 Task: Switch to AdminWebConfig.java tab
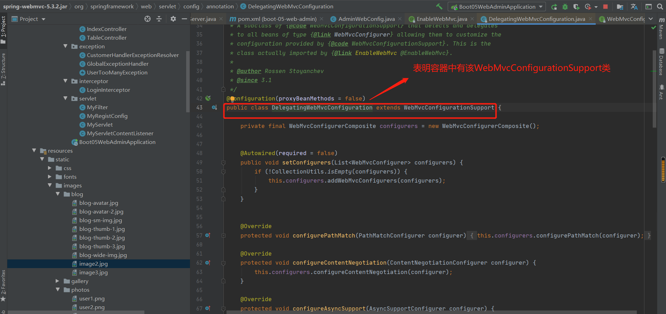click(x=366, y=19)
